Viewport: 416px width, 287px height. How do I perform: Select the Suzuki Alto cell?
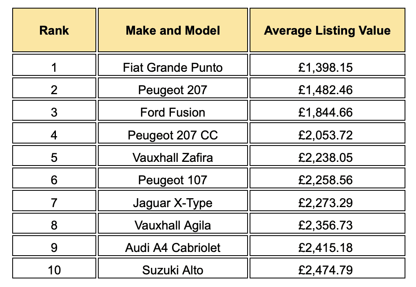(173, 268)
